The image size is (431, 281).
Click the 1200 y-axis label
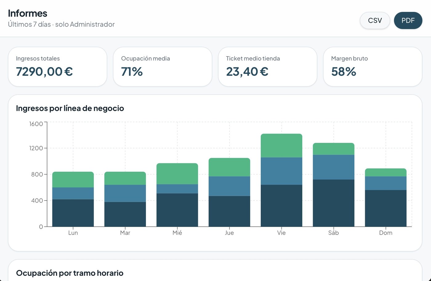click(36, 148)
